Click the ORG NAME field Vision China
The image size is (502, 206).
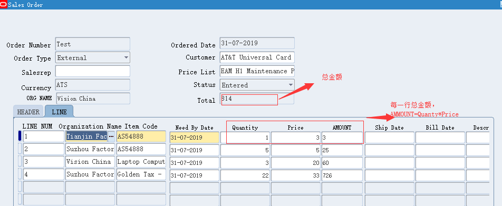tap(93, 99)
